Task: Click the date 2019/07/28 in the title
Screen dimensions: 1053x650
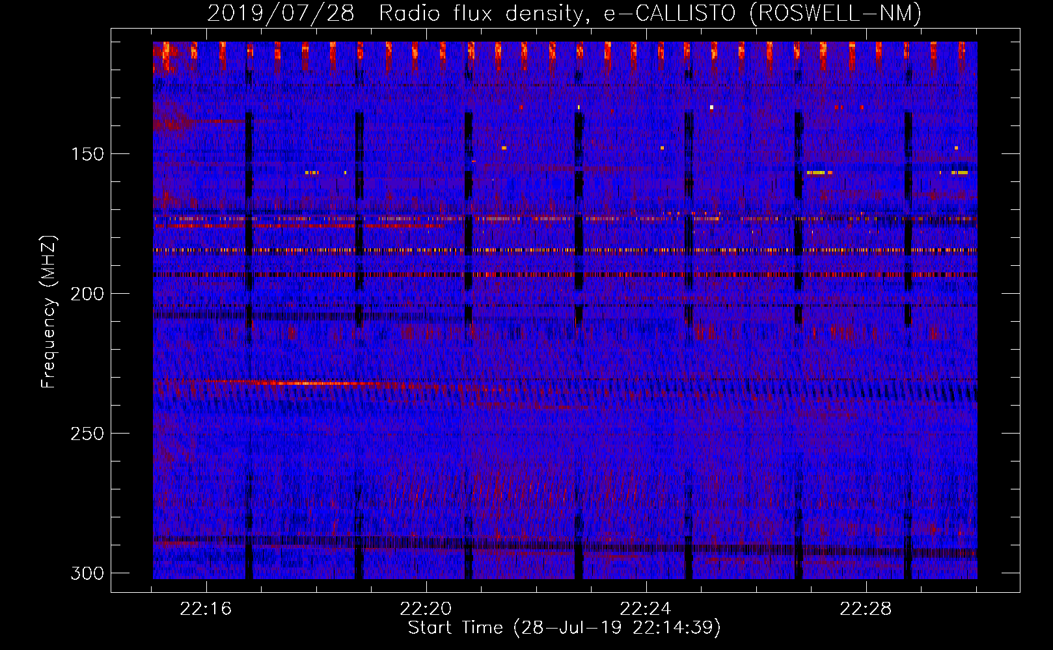Action: [x=281, y=13]
